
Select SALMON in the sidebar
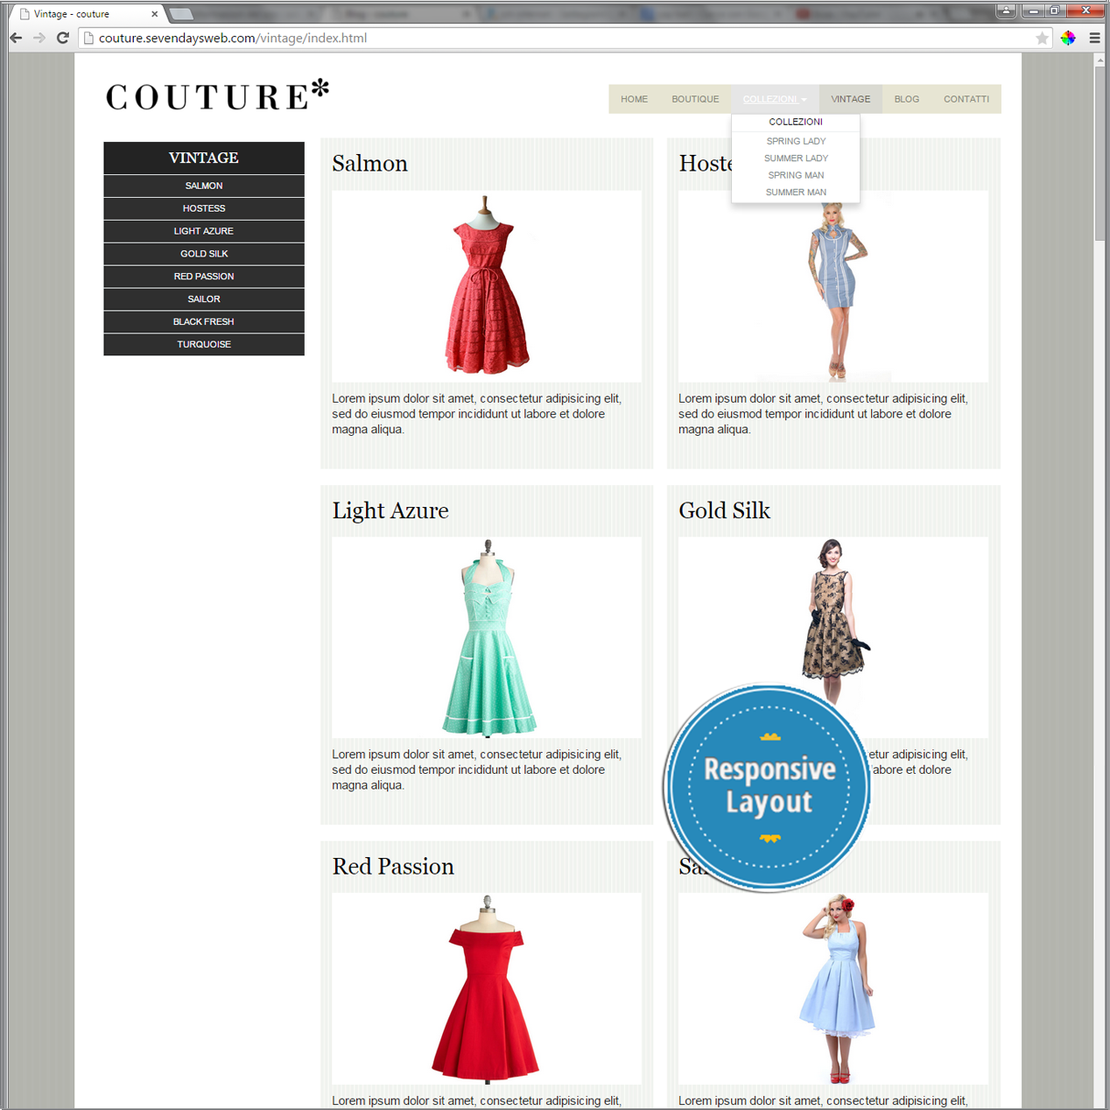point(204,186)
